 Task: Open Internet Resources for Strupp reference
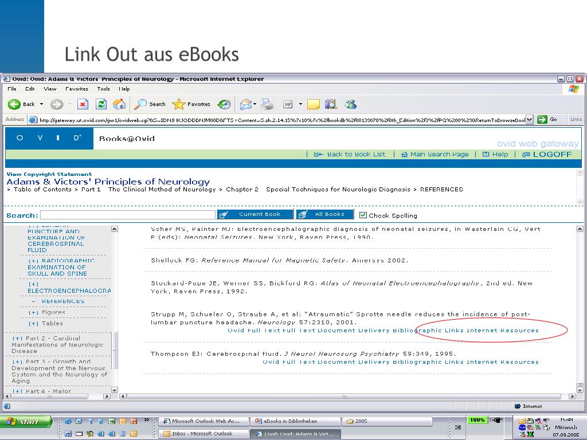pyautogui.click(x=502, y=331)
